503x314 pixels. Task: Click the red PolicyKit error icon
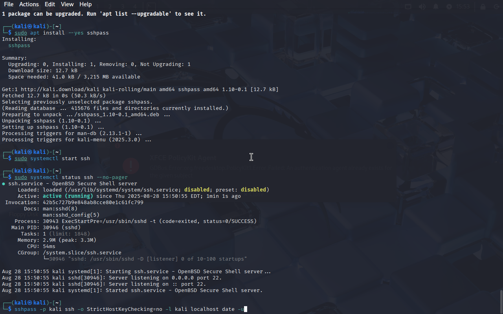(130, 166)
